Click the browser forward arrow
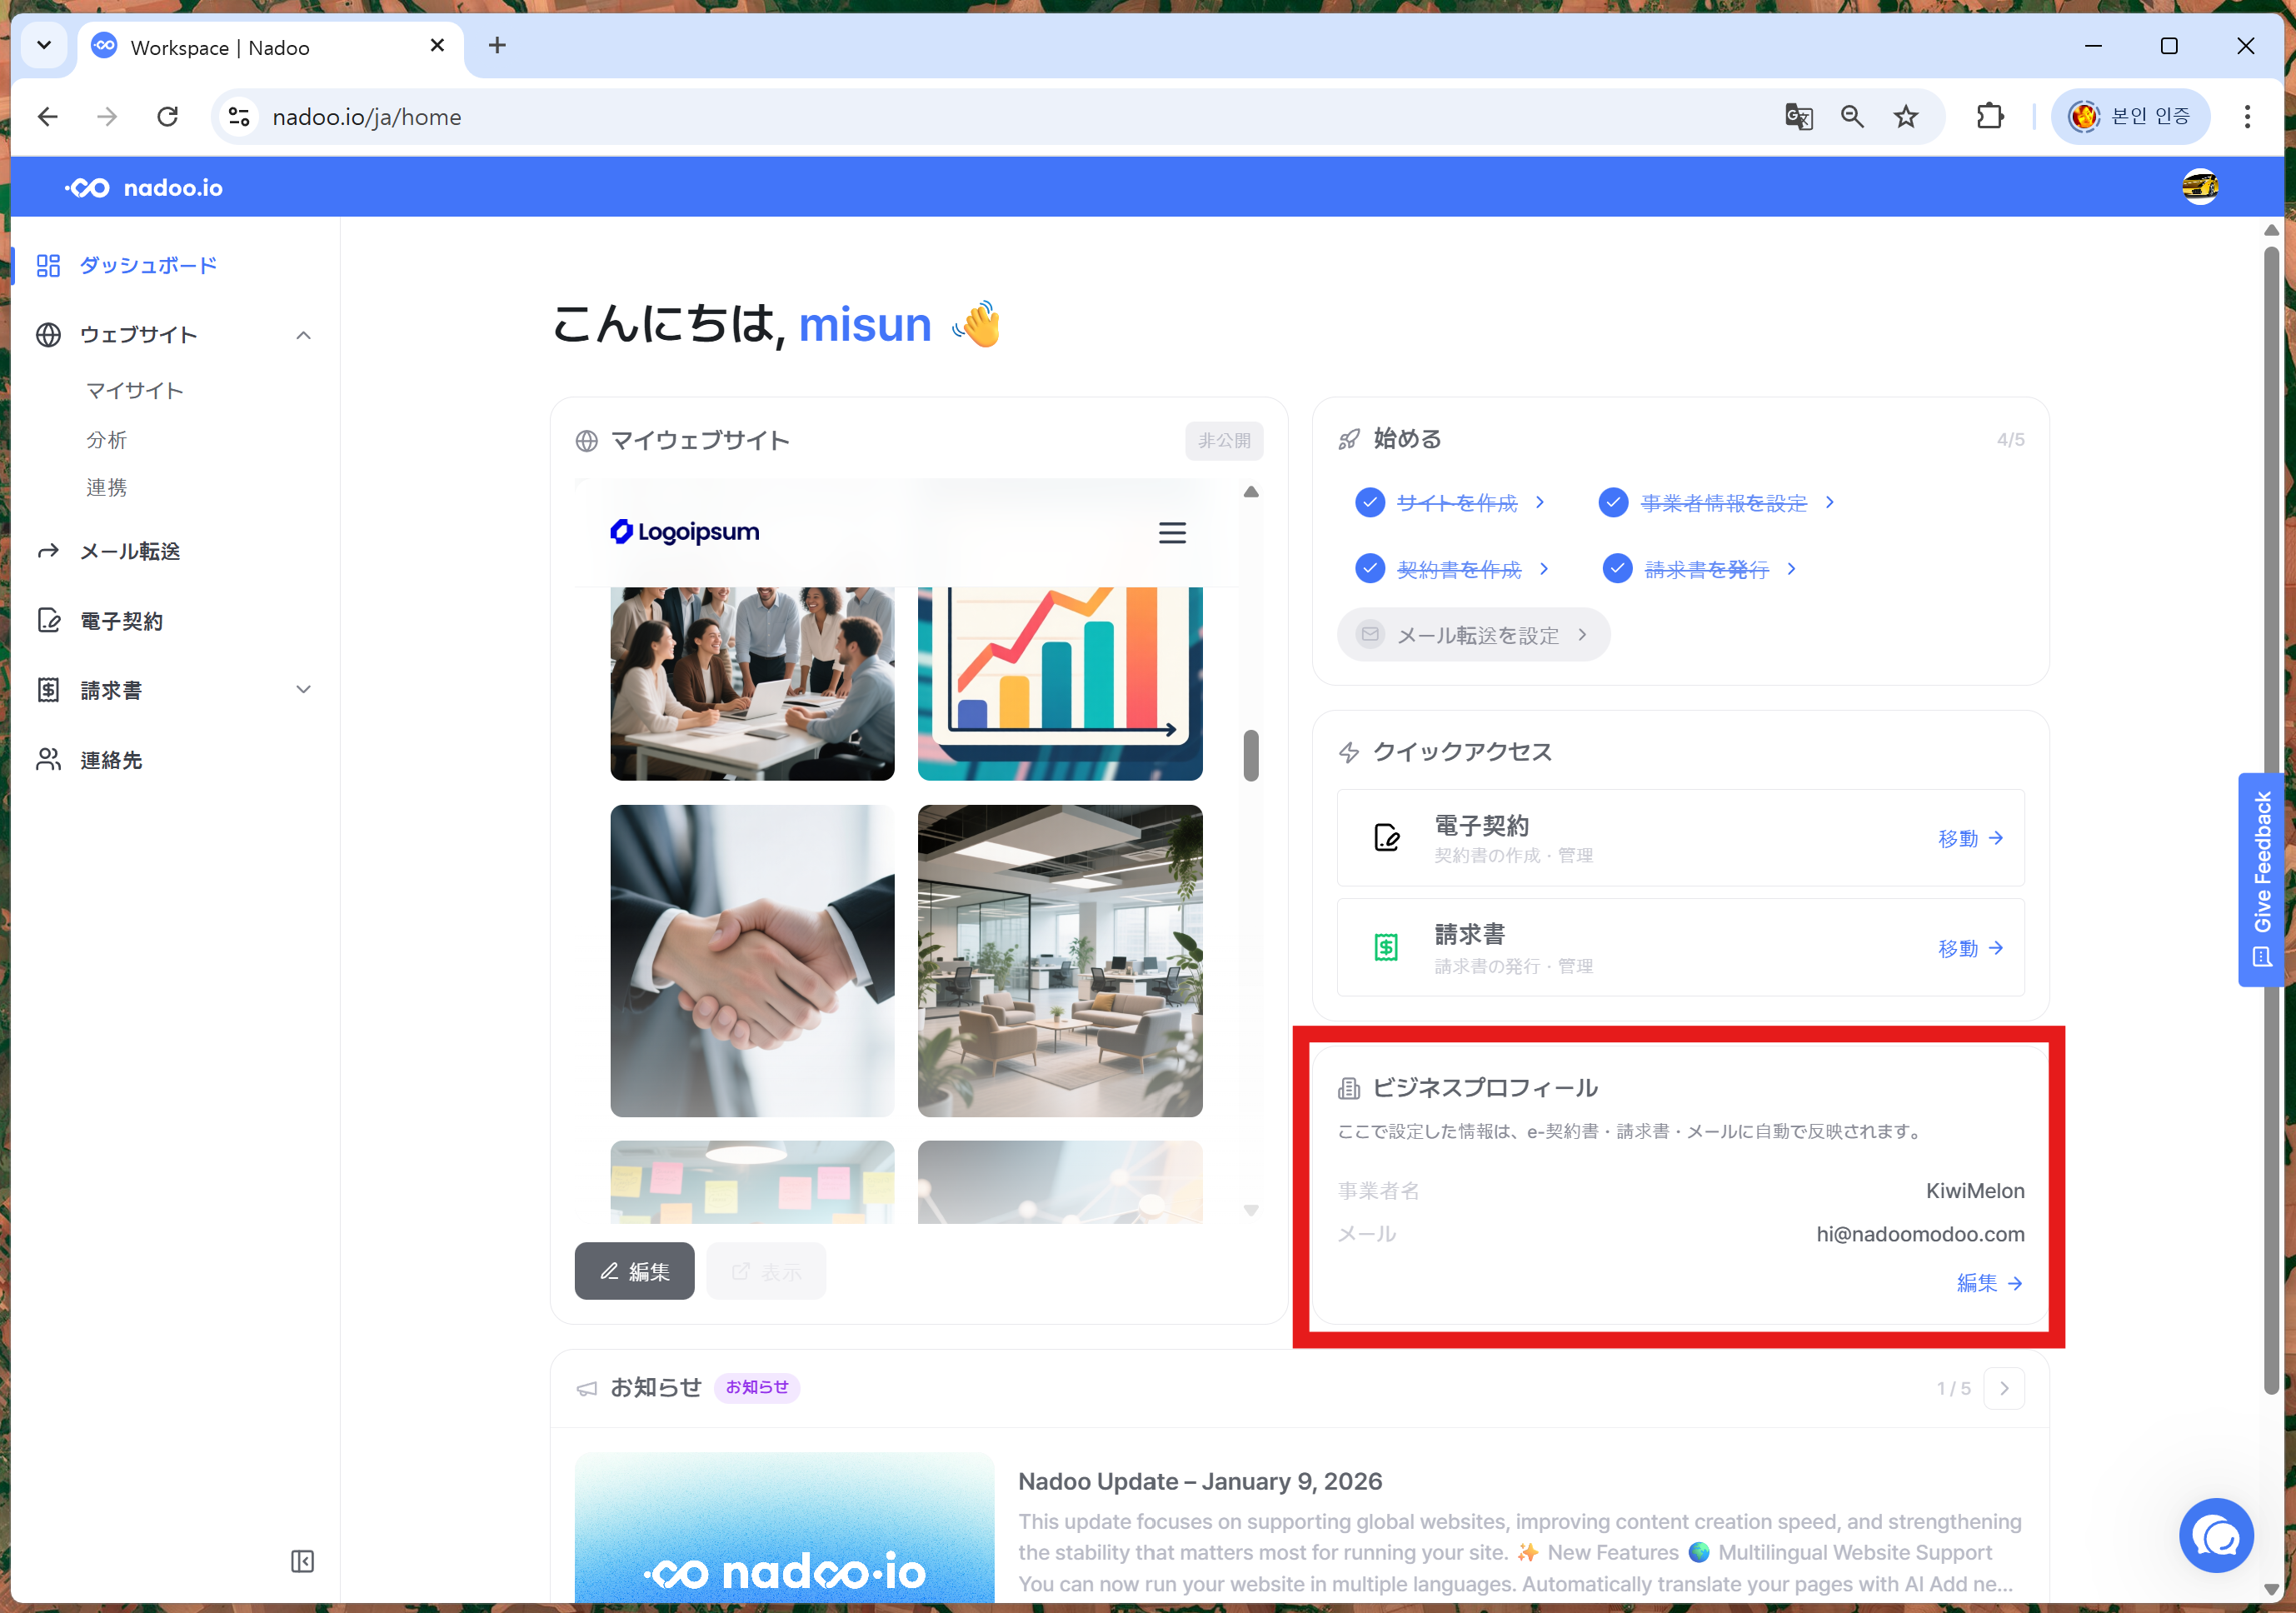The height and width of the screenshot is (1613, 2296). tap(107, 117)
